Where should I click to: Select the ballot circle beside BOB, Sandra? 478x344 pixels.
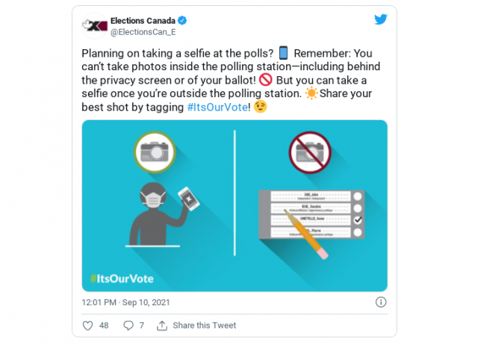358,208
